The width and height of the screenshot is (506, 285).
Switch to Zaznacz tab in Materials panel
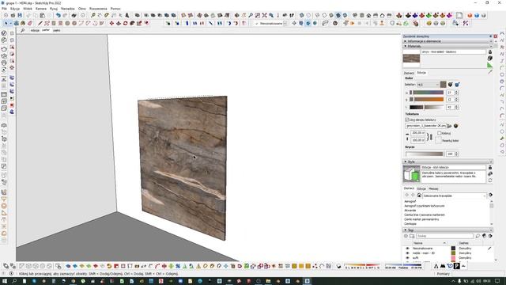[409, 73]
